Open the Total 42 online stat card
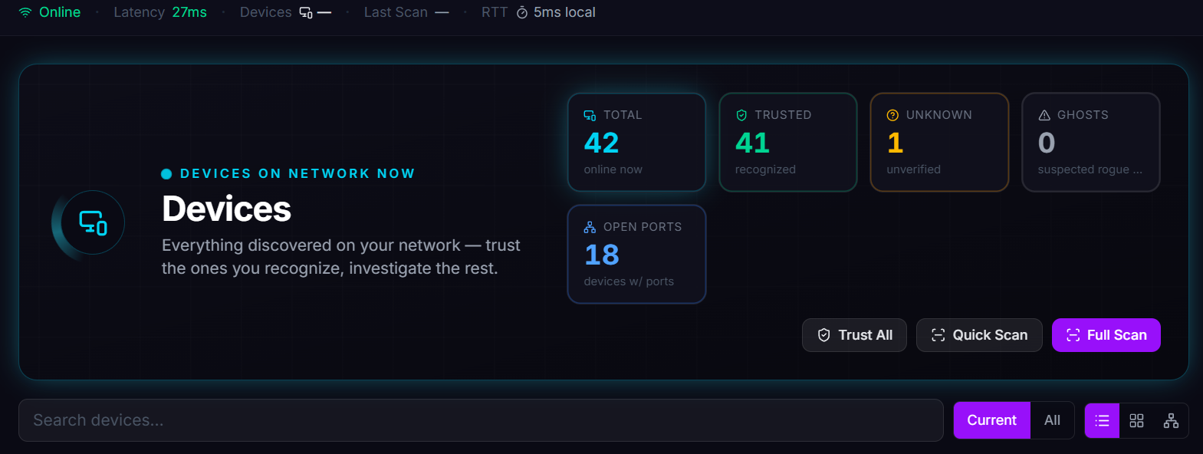The image size is (1203, 454). click(x=636, y=142)
